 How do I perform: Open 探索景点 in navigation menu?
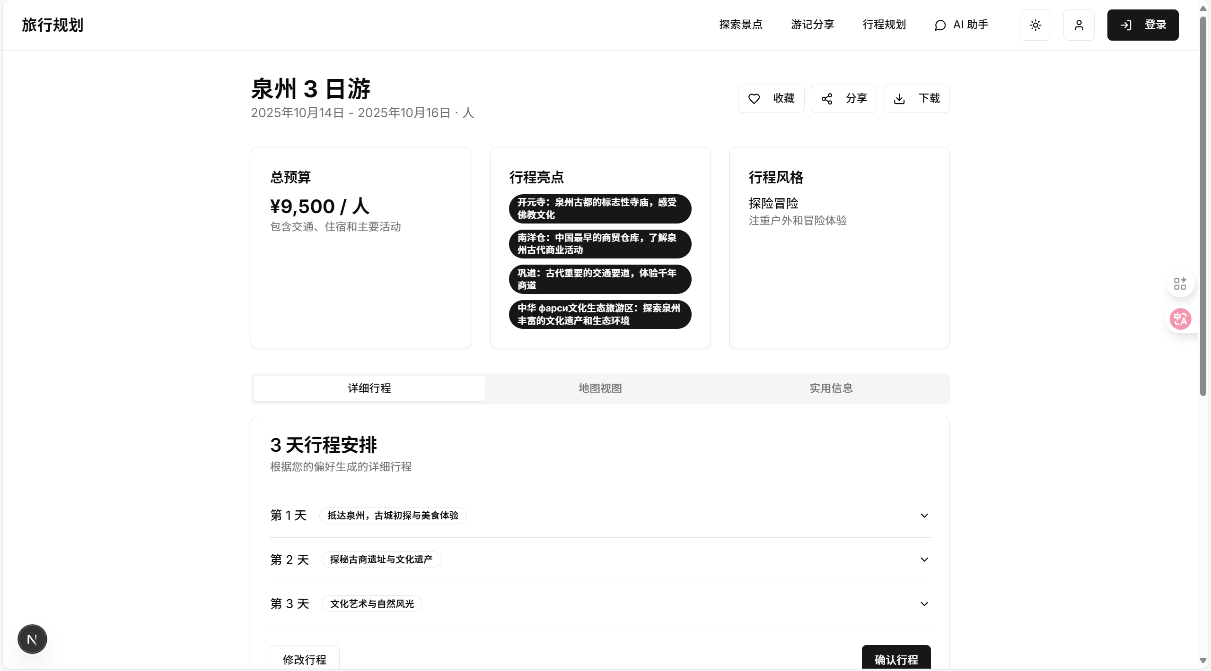(740, 25)
